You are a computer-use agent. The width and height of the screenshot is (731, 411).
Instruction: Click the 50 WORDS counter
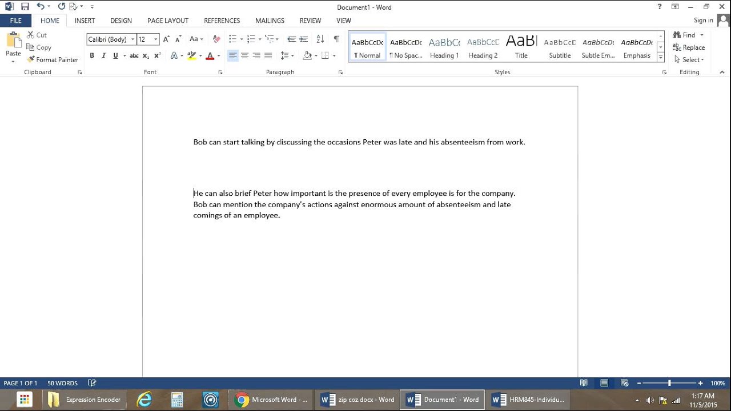click(x=62, y=383)
